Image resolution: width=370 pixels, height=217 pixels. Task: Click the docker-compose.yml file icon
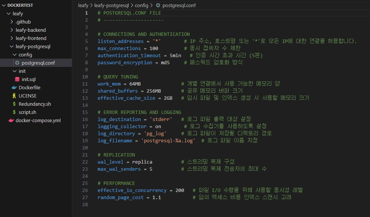pyautogui.click(x=11, y=120)
